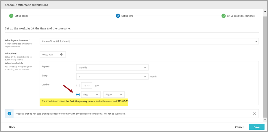
Task: Expand the First ordinal dropdown
Action: [91, 94]
